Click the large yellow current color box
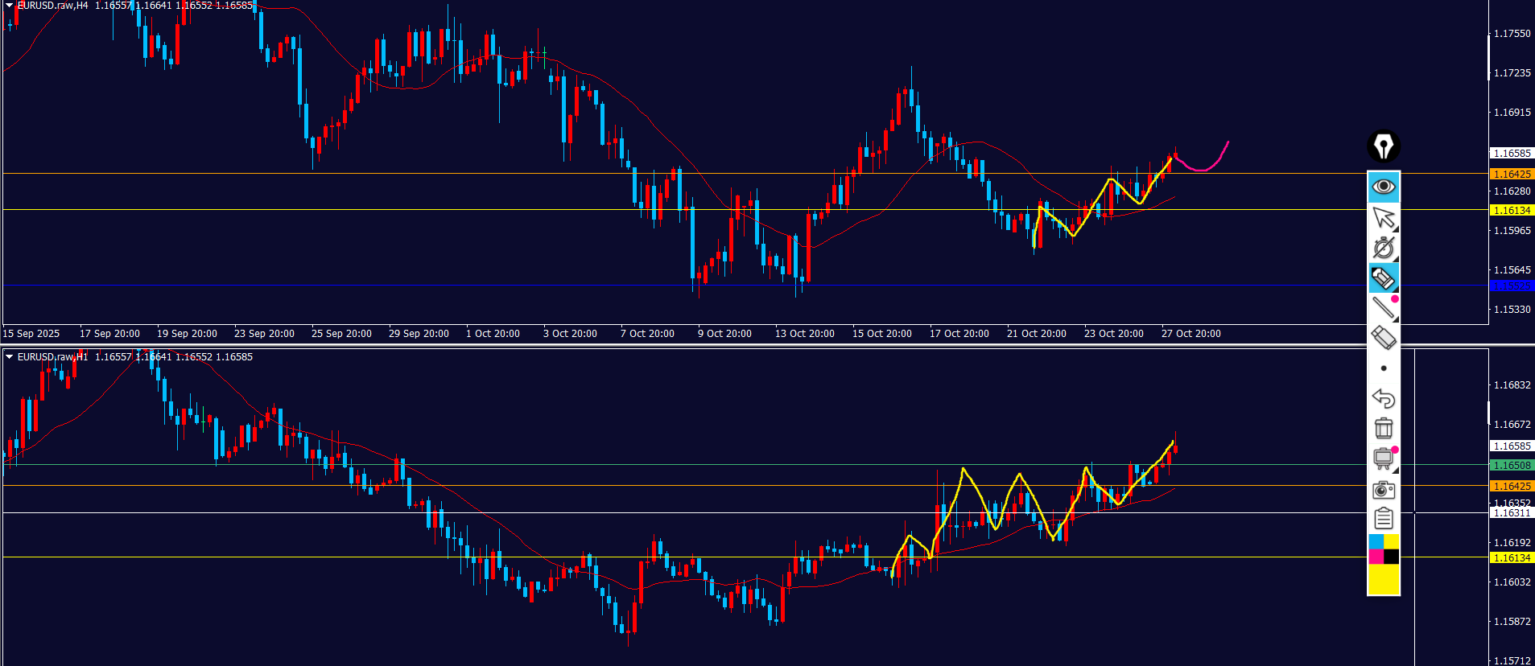This screenshot has width=1535, height=666. (1383, 579)
